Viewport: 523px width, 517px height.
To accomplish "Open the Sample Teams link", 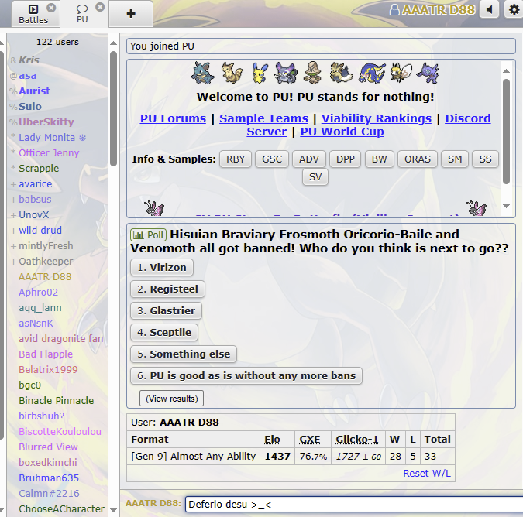I will [263, 118].
